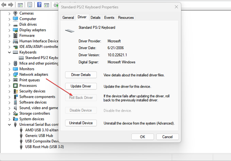Expand the Monitors category
The height and width of the screenshot is (161, 231).
(x=10, y=69)
